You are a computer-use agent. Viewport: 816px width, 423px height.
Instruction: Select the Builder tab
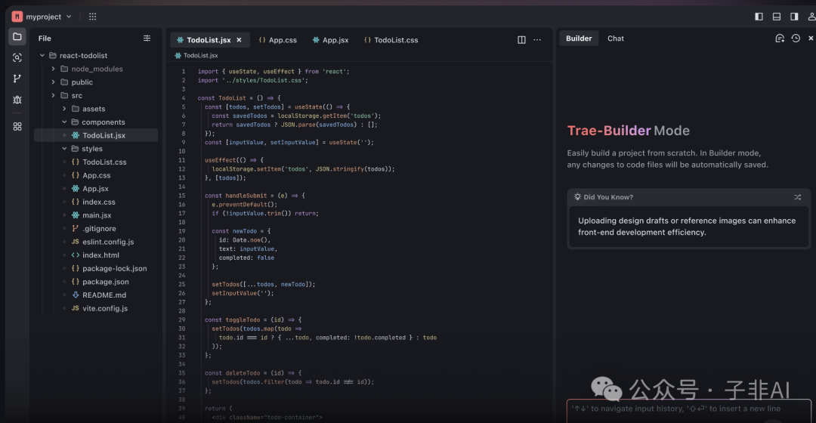point(579,39)
